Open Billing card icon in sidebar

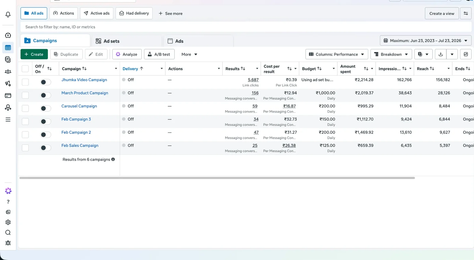[8, 96]
